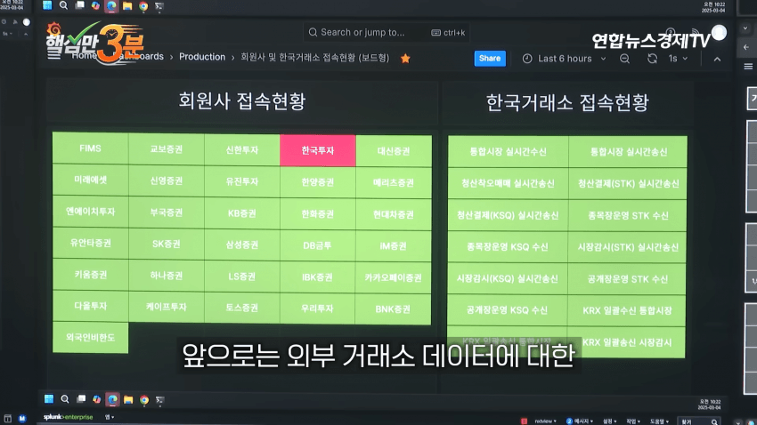Click the Search or jump to field
The width and height of the screenshot is (757, 425).
pos(387,32)
